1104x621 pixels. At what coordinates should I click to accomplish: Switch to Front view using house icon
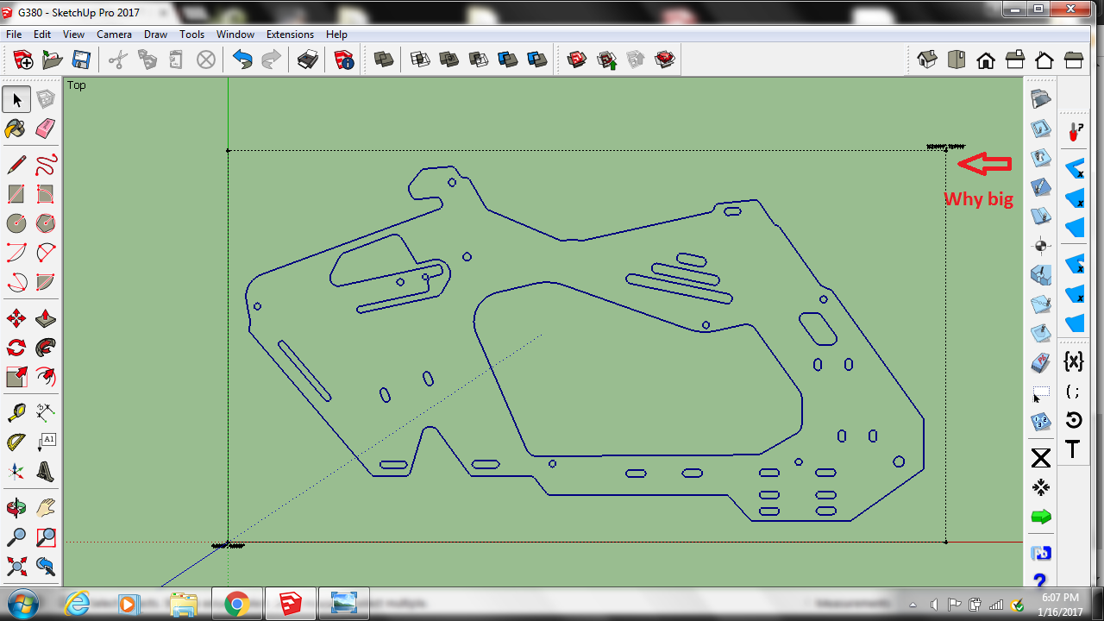[986, 60]
